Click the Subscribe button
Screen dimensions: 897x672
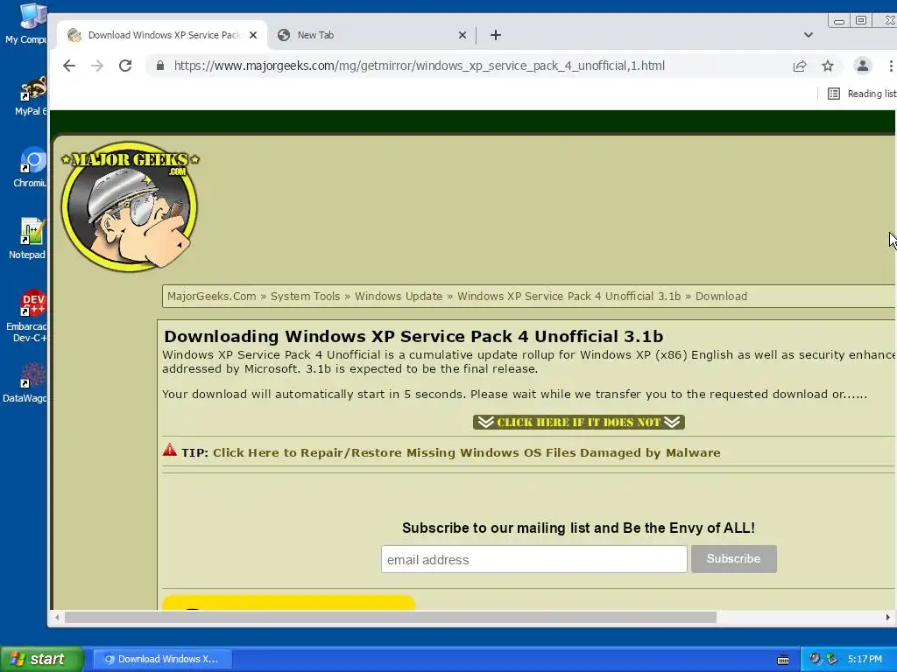coord(733,559)
